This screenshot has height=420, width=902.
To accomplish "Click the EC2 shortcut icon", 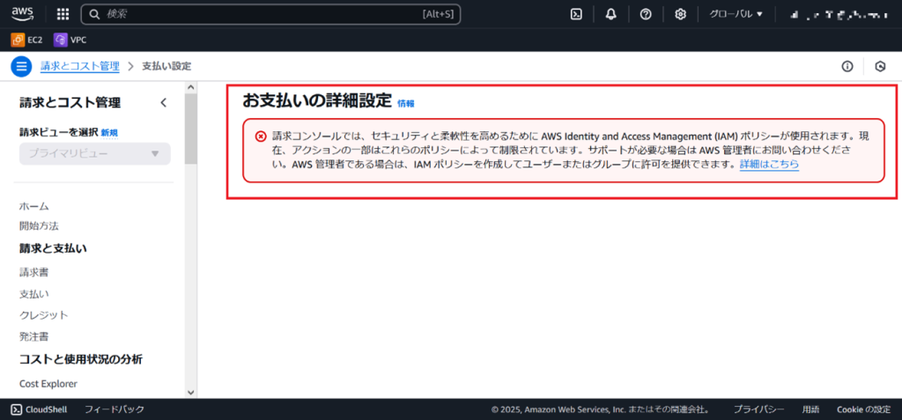I will [18, 40].
